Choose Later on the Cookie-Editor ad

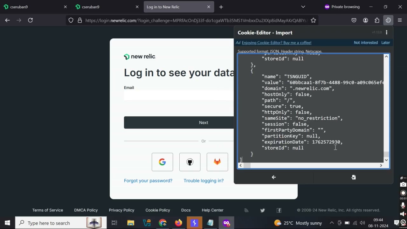click(386, 43)
